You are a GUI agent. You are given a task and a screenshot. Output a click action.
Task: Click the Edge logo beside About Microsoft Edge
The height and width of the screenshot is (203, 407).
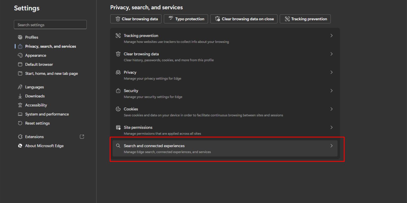tap(20, 146)
